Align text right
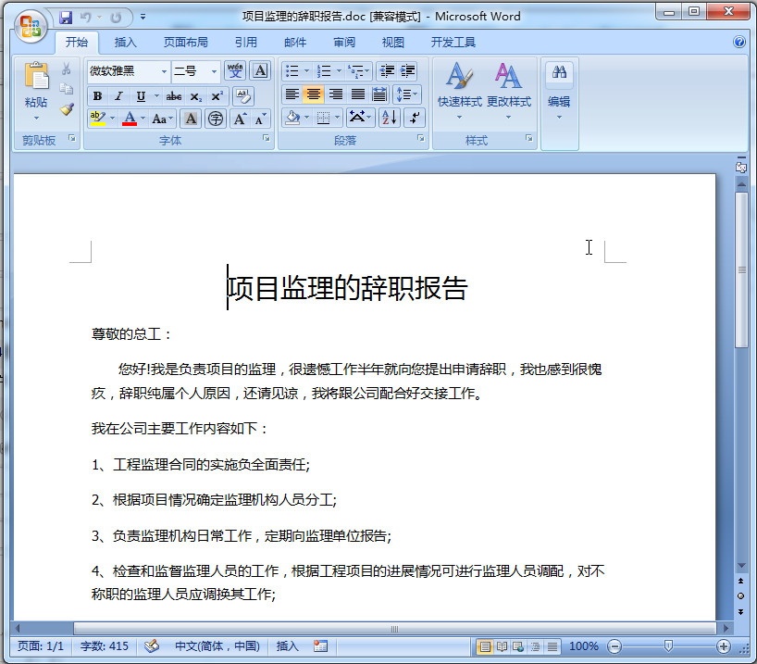Viewport: 757px width, 664px height. 336,94
